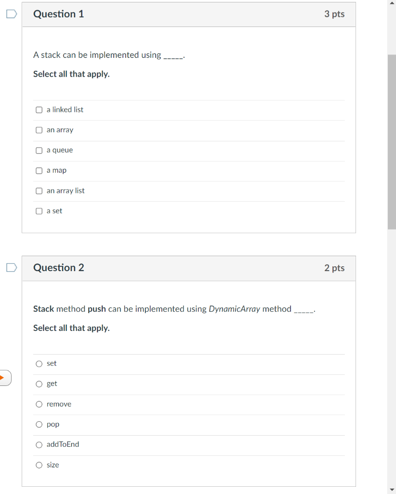Check the "a set" checkbox
Screen dimensions: 396x494
tap(39, 211)
